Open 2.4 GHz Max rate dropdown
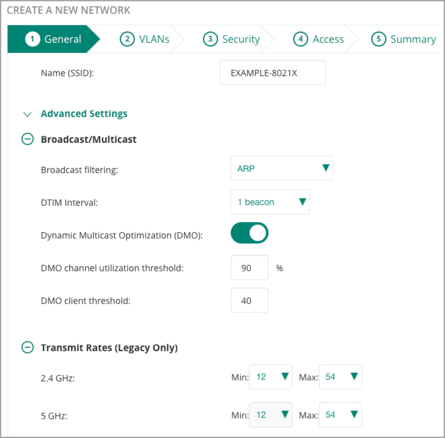445x438 pixels. tap(340, 377)
